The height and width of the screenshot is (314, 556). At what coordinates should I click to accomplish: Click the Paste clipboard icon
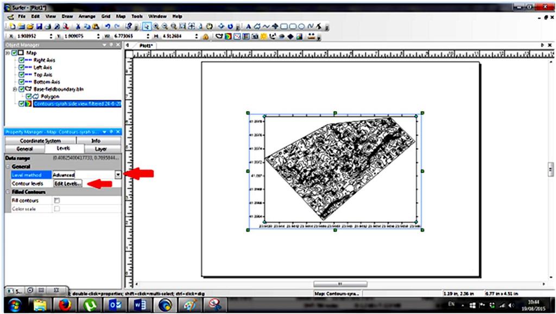[x=96, y=27]
